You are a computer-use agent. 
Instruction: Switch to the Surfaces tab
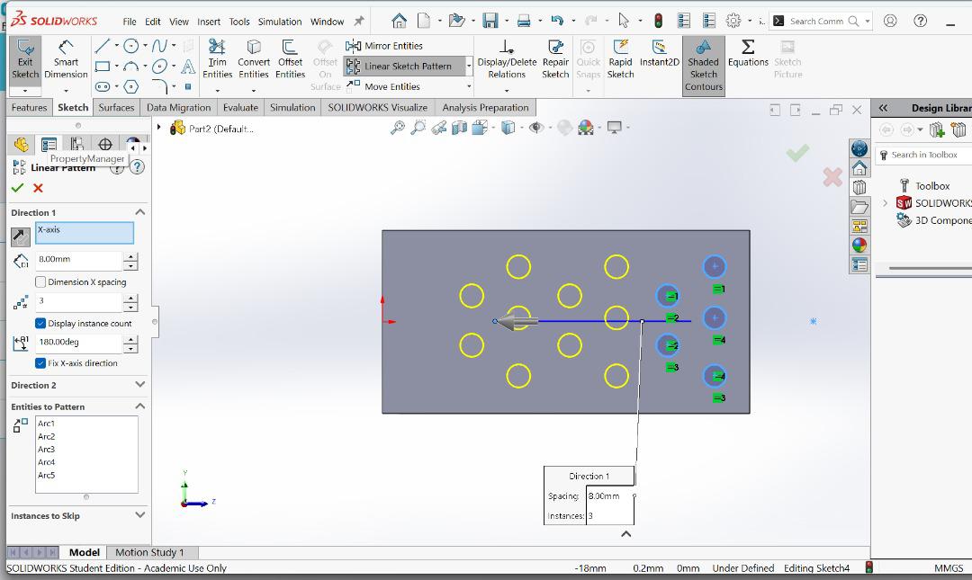[x=116, y=107]
